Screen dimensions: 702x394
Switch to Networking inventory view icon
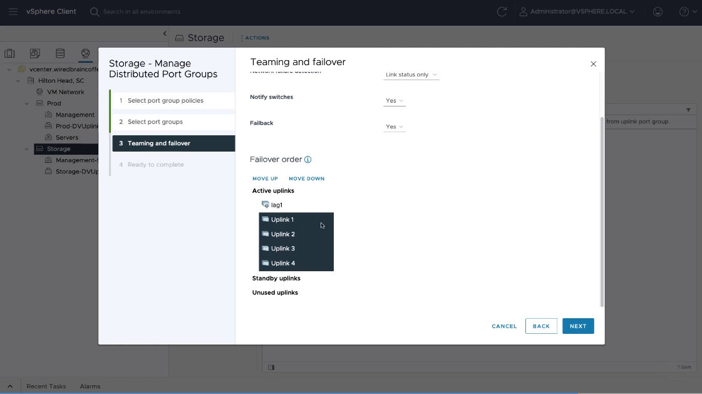pyautogui.click(x=85, y=54)
